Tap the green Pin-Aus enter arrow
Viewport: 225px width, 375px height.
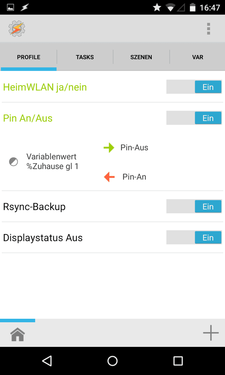tap(109, 148)
